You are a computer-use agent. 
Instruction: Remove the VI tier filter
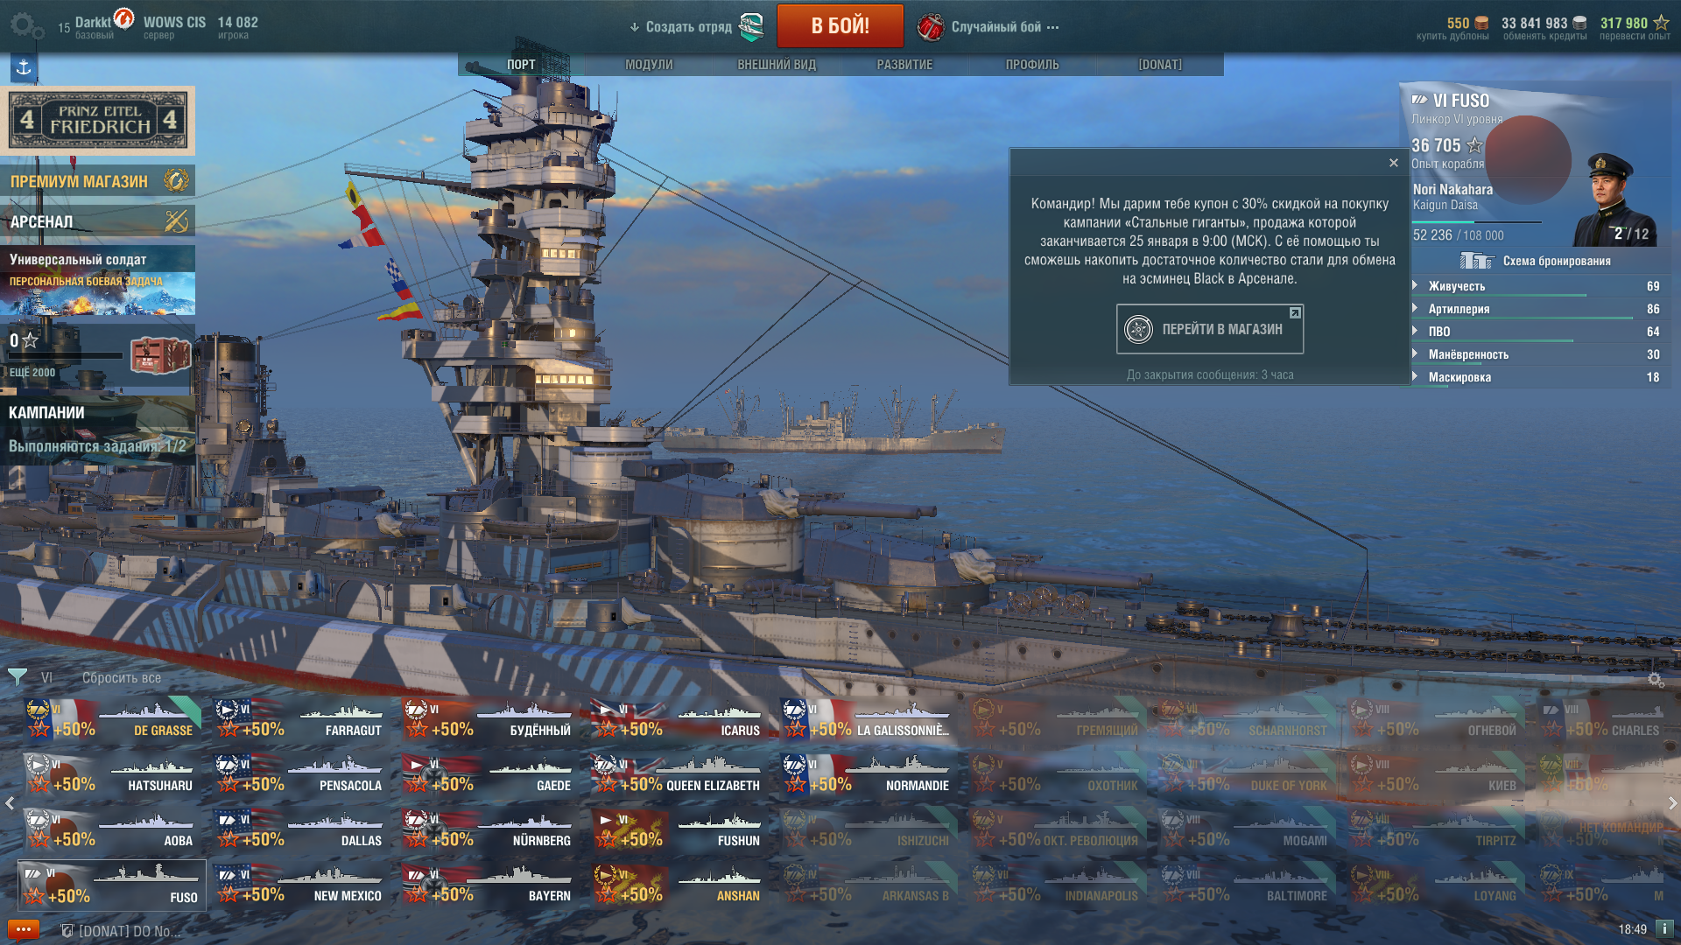[46, 678]
